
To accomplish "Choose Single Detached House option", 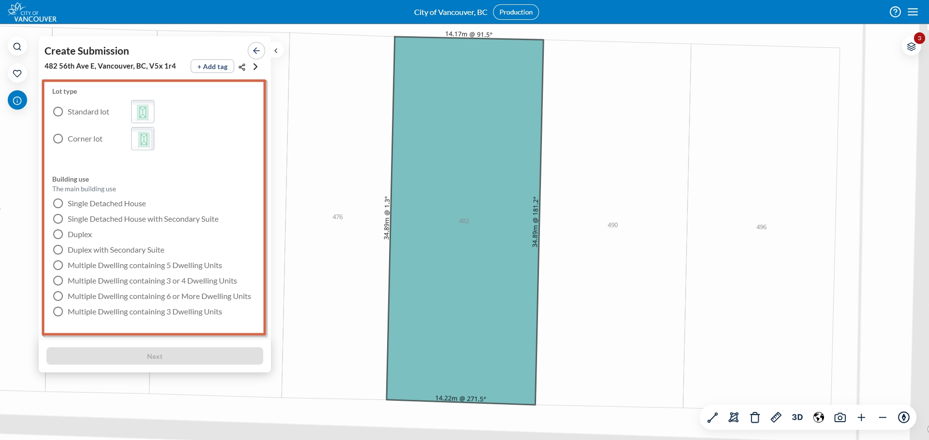I will (x=58, y=203).
